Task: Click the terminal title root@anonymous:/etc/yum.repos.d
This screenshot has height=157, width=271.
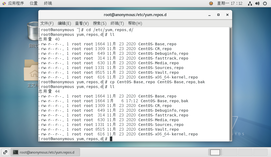Action: [x=135, y=15]
